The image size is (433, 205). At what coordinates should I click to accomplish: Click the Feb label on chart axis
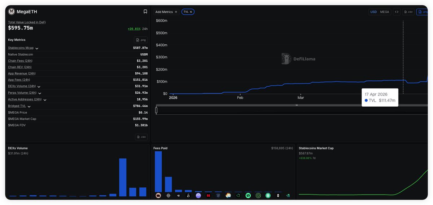point(240,98)
